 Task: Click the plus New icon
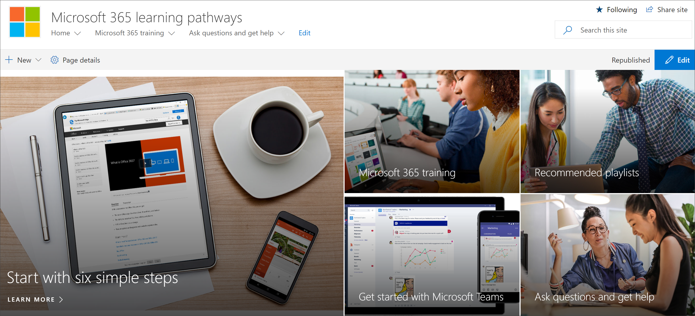(x=10, y=60)
